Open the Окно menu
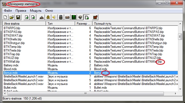The image size is (185, 103). pos(49,11)
